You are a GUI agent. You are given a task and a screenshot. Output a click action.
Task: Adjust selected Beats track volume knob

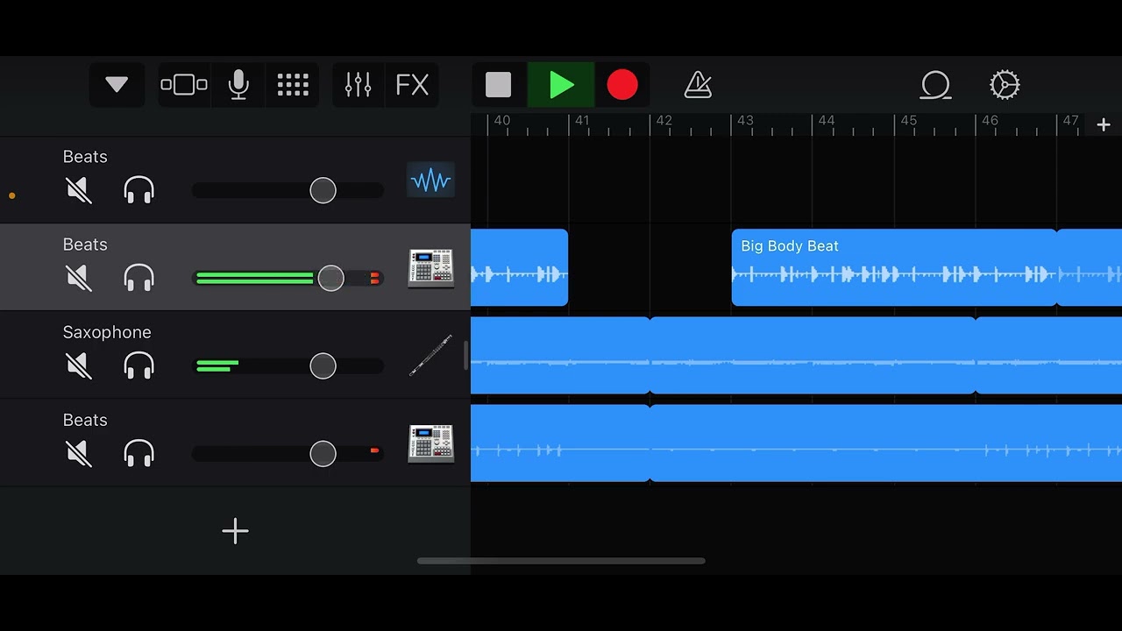pyautogui.click(x=330, y=278)
